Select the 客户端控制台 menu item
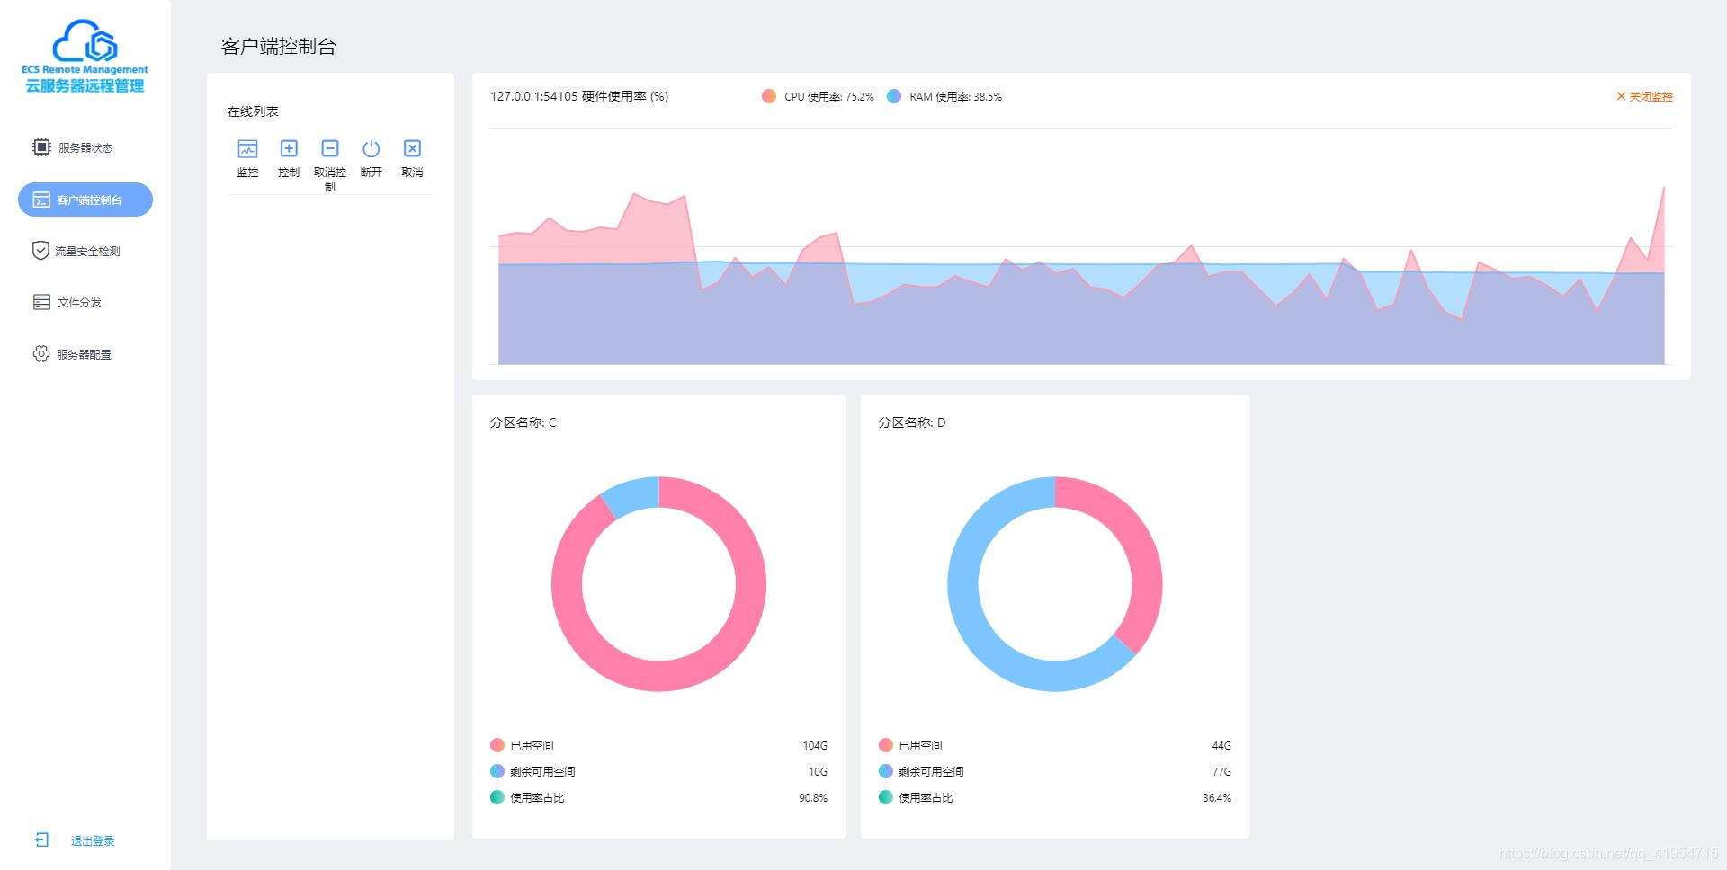 point(85,200)
